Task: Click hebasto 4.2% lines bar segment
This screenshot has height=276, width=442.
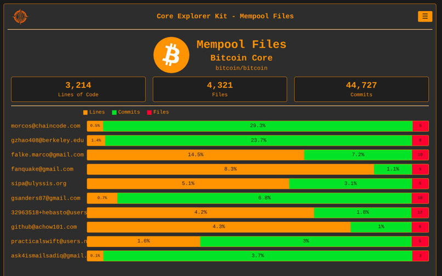Action: click(200, 212)
